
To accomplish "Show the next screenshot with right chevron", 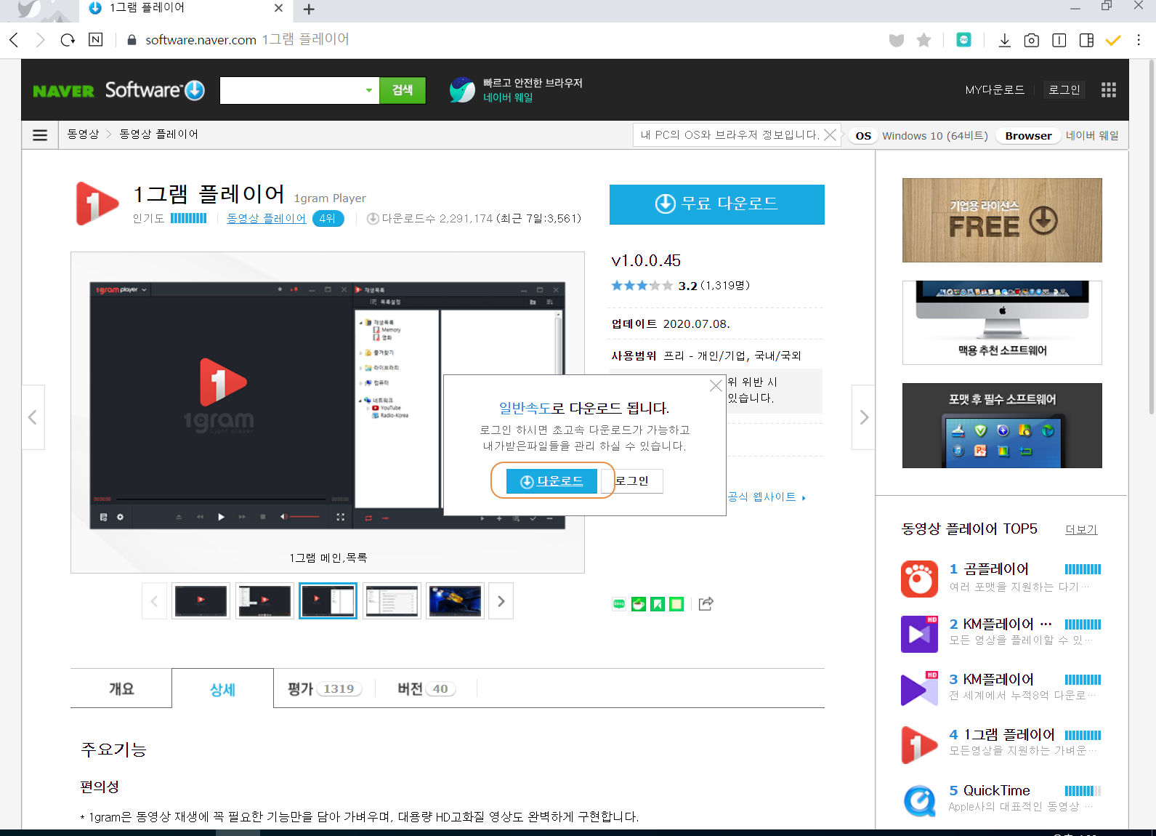I will [x=863, y=417].
